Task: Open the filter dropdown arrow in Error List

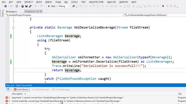Action: [x=11, y=90]
